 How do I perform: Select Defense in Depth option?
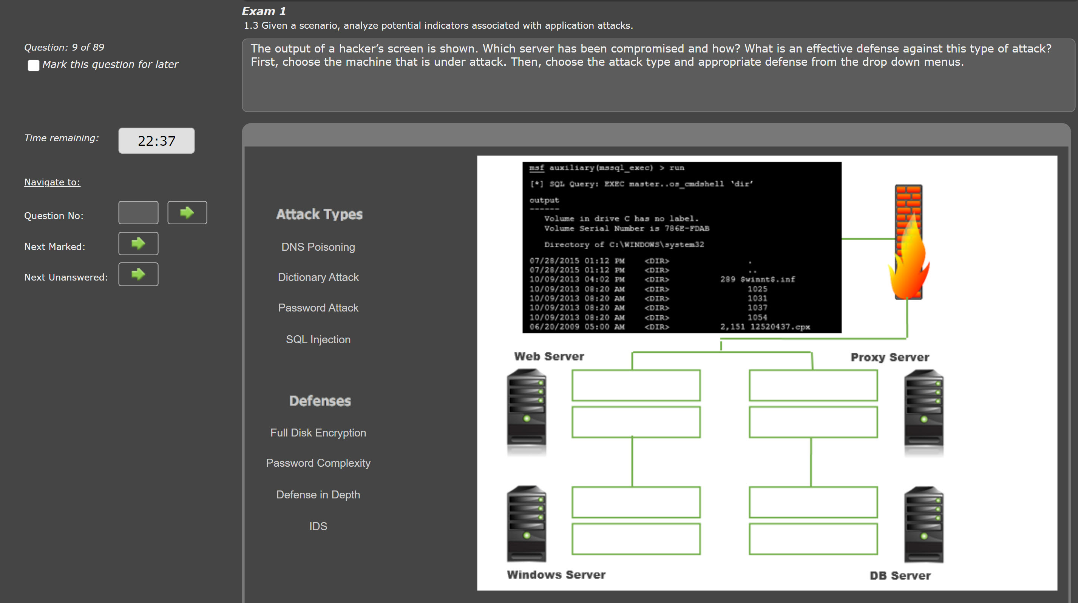pyautogui.click(x=318, y=495)
